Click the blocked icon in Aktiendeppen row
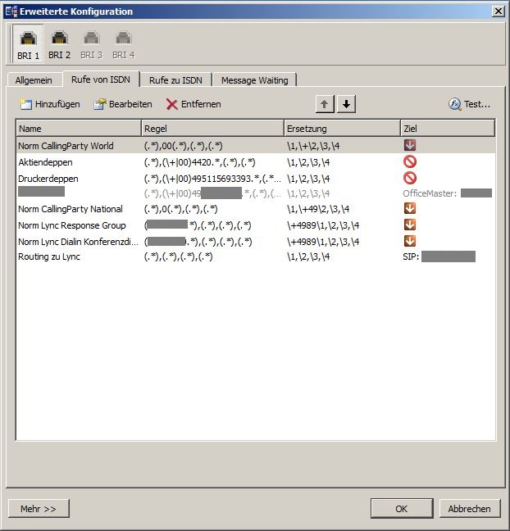Image resolution: width=510 pixels, height=531 pixels. (x=410, y=162)
